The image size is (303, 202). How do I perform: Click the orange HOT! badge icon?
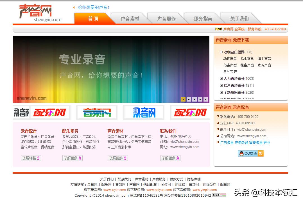[x=218, y=29]
